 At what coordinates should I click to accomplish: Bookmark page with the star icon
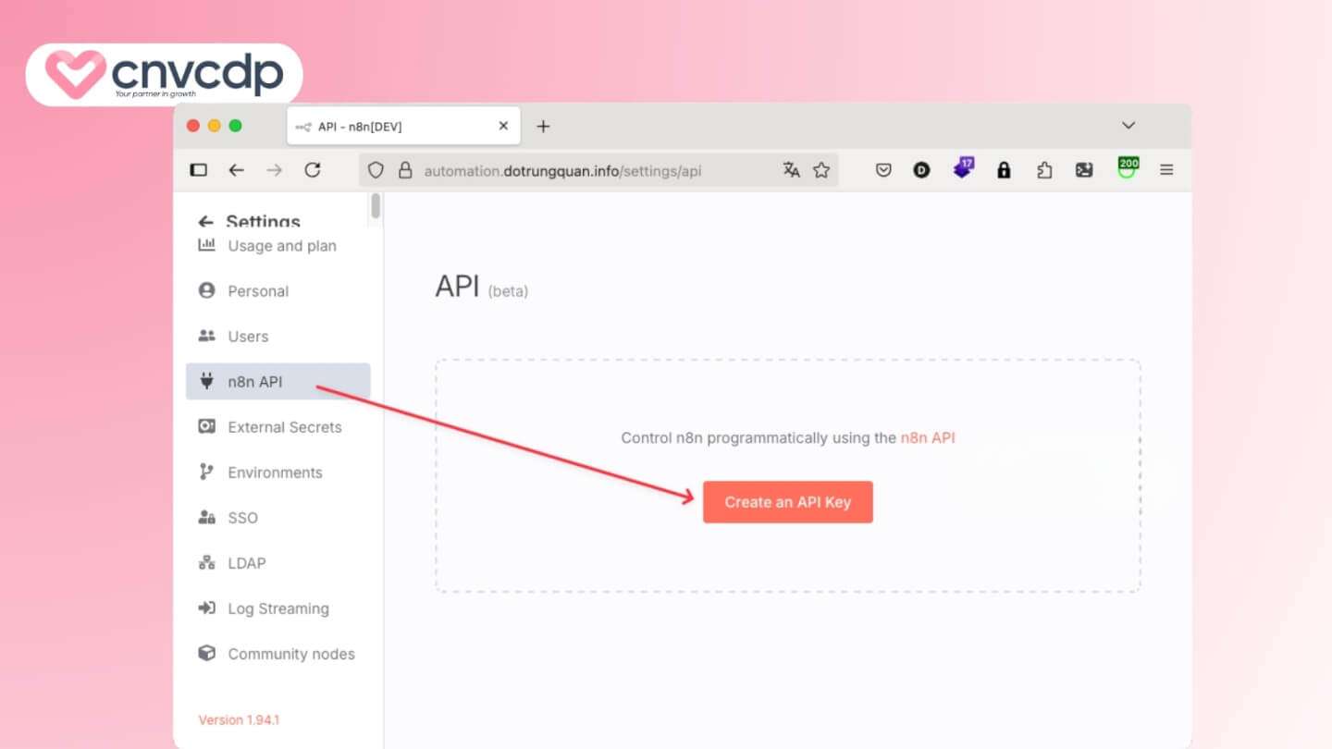click(x=821, y=170)
